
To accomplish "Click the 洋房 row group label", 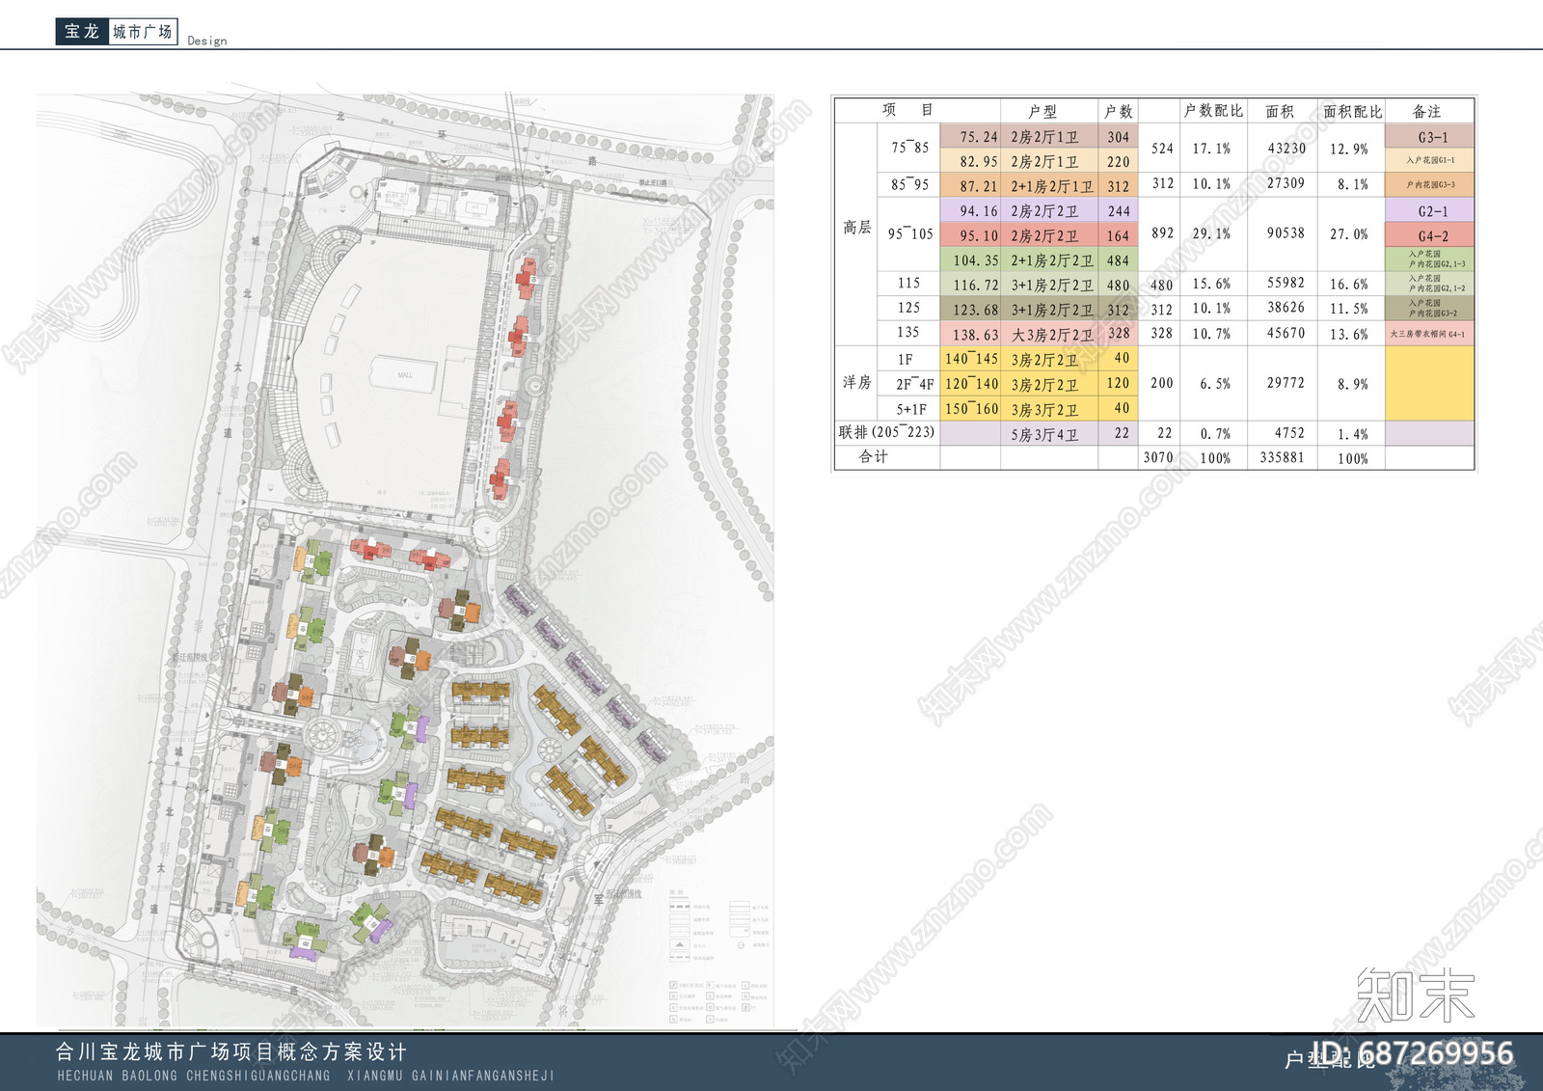I will pyautogui.click(x=856, y=383).
